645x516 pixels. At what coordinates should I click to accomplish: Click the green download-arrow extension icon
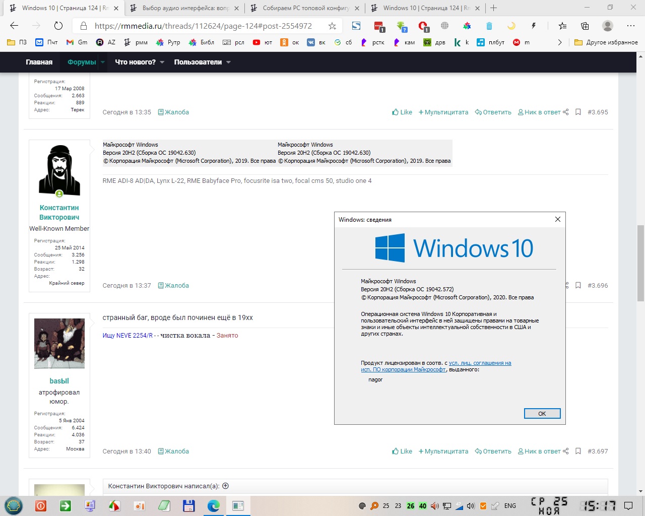(402, 26)
